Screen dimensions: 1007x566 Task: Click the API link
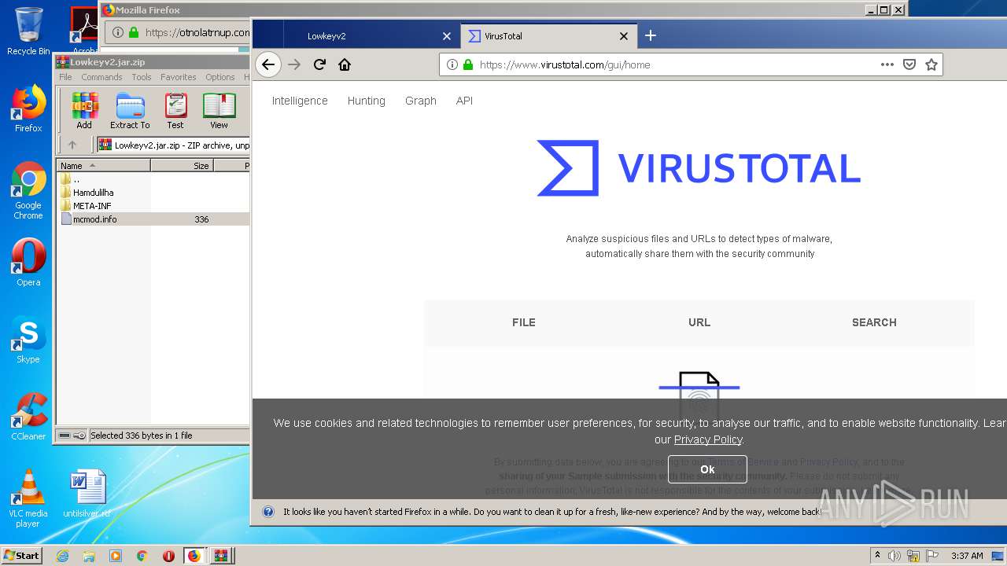tap(464, 101)
